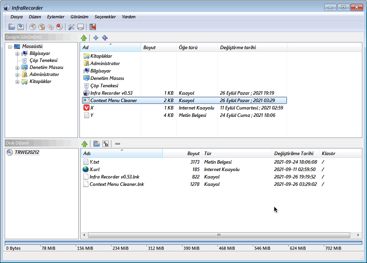Select Bilgisayar in the folder tree
This screenshot has height=263, width=367.
click(40, 53)
